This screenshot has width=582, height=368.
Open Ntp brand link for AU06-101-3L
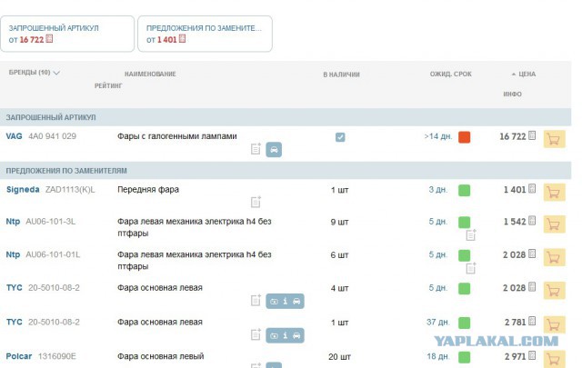click(13, 222)
